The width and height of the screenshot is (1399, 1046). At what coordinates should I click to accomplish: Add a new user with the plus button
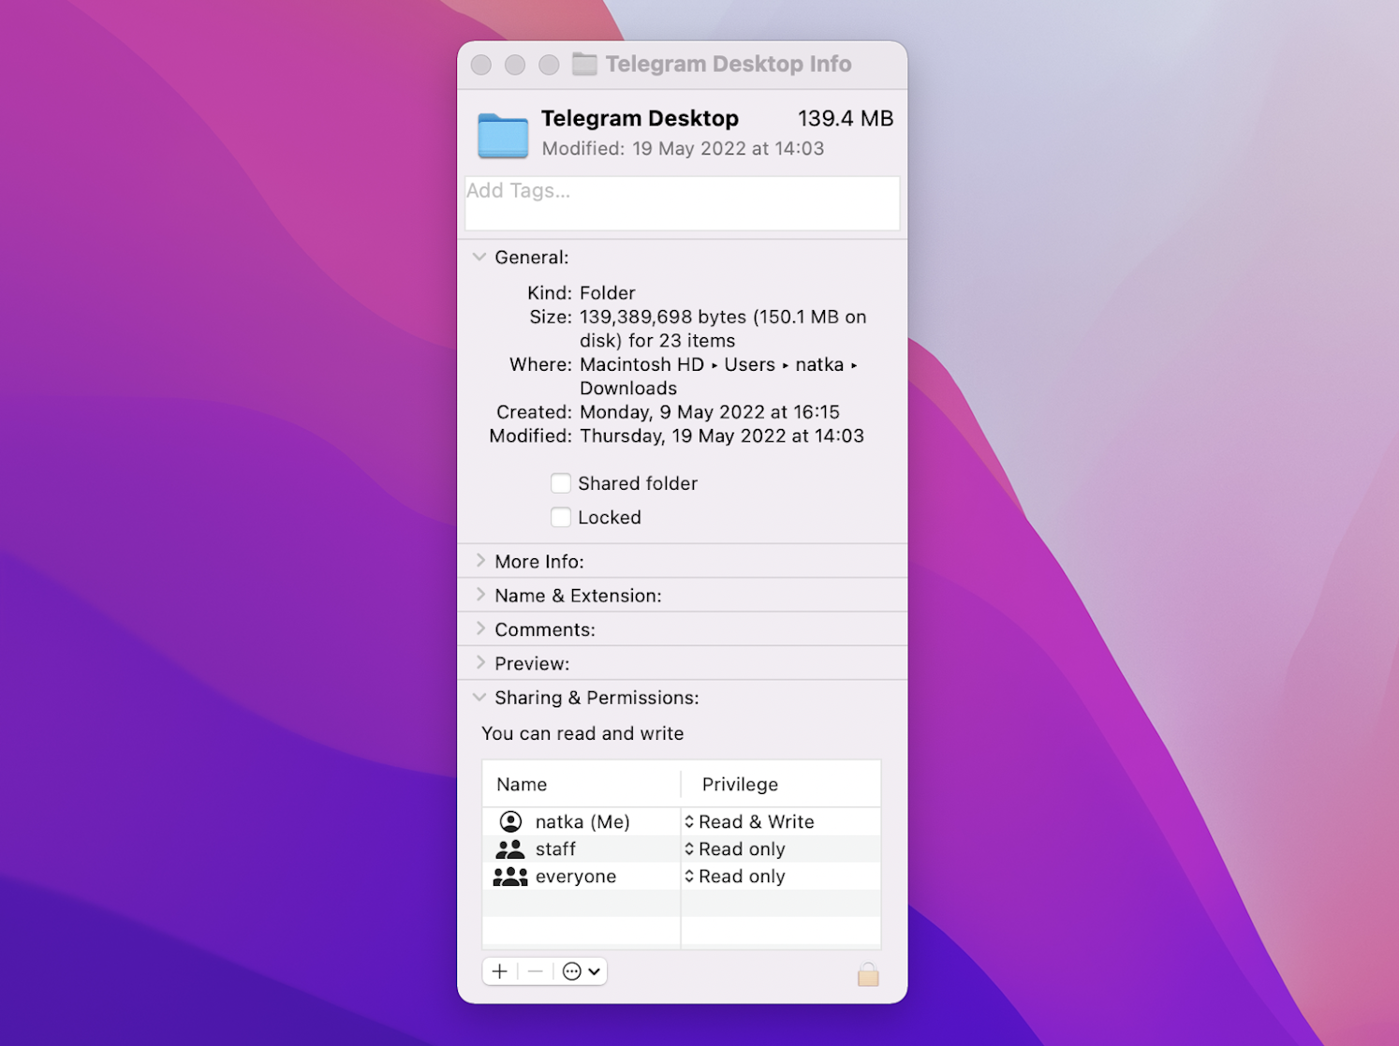tap(499, 971)
